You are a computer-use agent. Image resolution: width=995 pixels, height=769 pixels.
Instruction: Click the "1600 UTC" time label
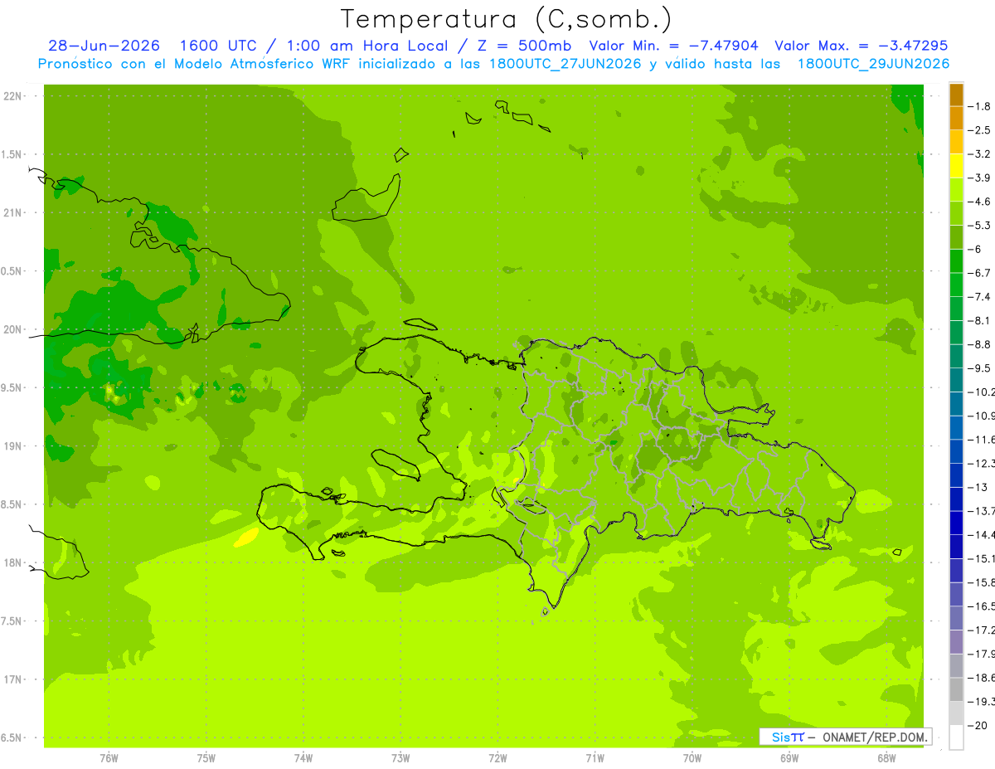[x=219, y=46]
